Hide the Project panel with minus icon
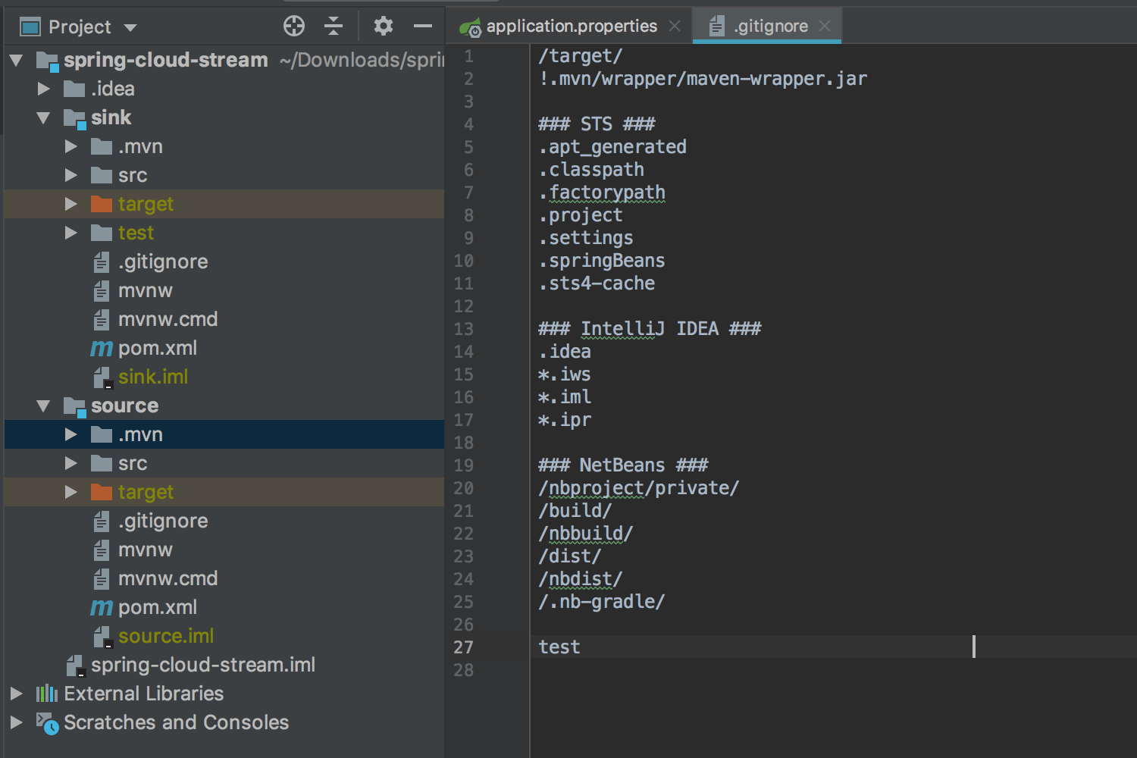 pyautogui.click(x=423, y=27)
